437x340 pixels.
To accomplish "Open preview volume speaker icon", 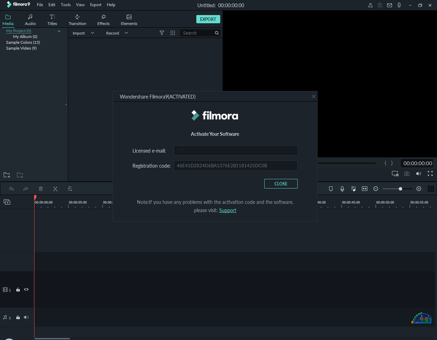I will point(419,174).
